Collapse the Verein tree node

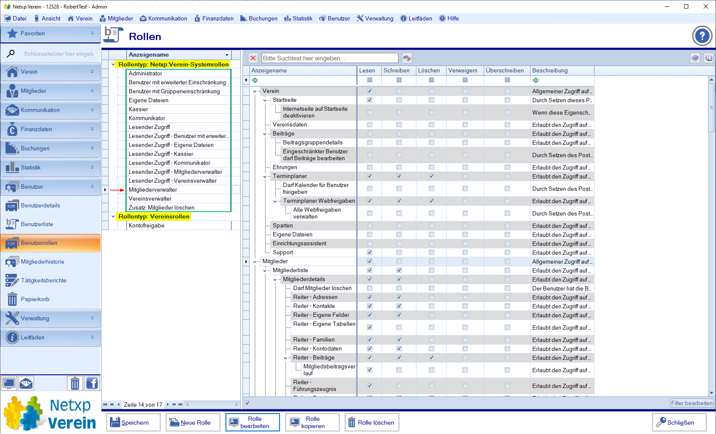point(255,91)
